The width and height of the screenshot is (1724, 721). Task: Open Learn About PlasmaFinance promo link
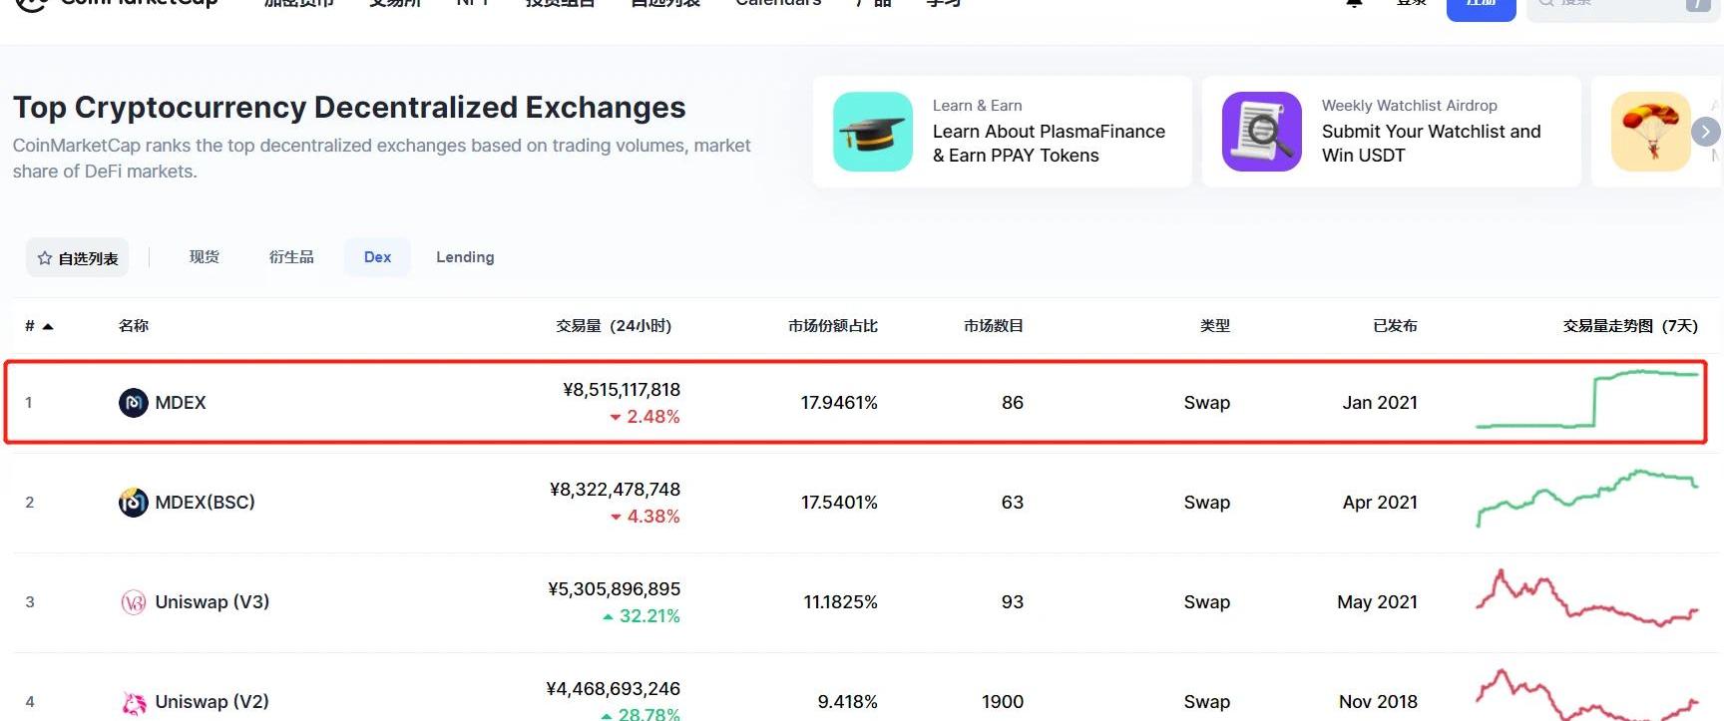1048,144
